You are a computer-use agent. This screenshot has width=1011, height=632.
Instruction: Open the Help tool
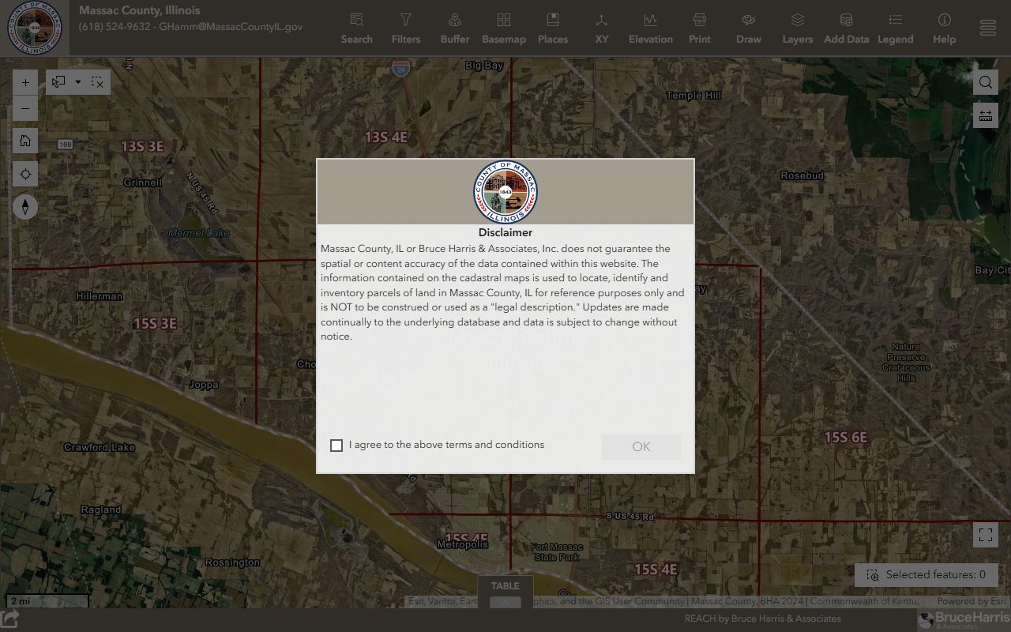click(x=945, y=28)
